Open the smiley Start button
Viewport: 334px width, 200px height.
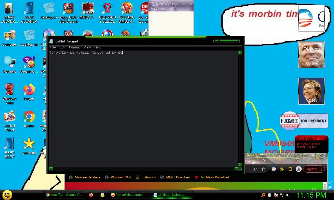[7, 195]
